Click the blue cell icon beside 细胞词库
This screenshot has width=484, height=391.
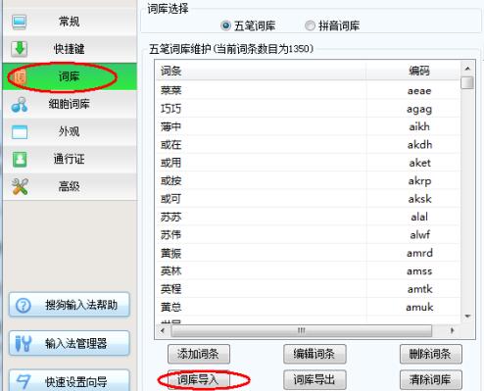pyautogui.click(x=20, y=105)
